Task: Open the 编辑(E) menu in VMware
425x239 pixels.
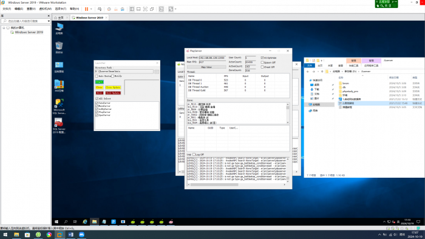Action: pos(19,9)
